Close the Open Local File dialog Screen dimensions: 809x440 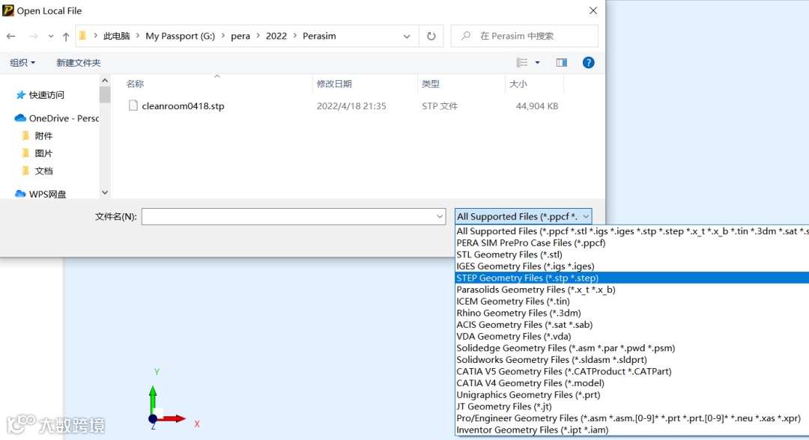pos(593,10)
